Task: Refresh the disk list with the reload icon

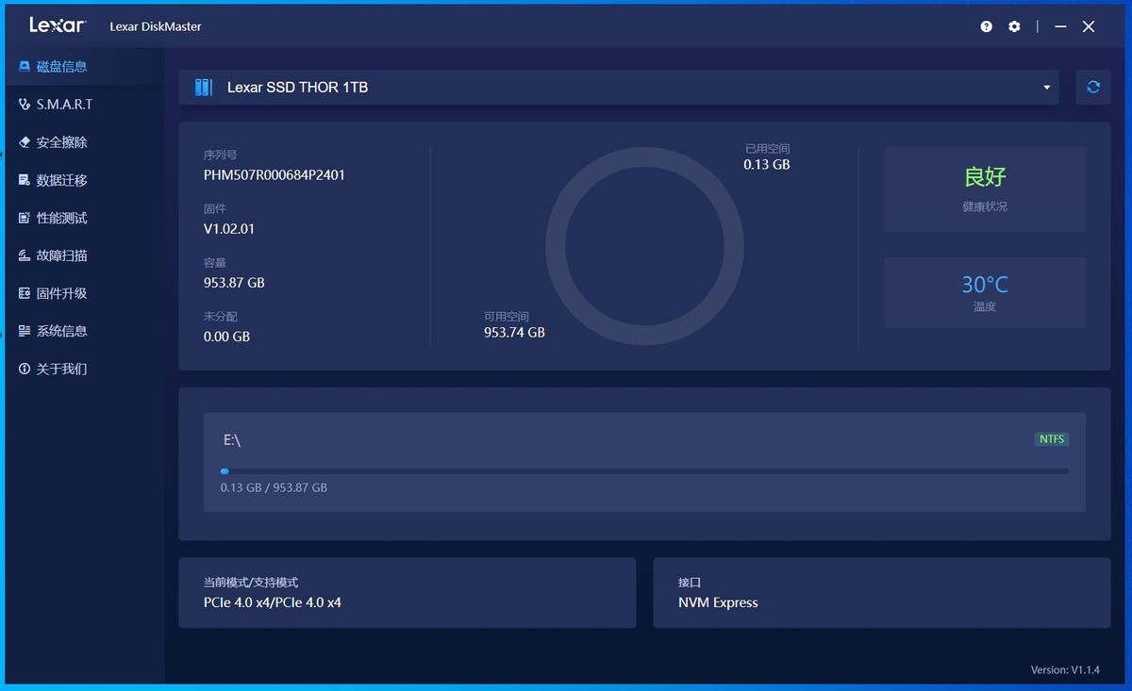Action: [x=1093, y=87]
